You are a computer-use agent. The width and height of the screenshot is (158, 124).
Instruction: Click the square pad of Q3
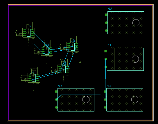click(x=105, y=91)
